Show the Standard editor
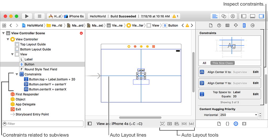 215,16
